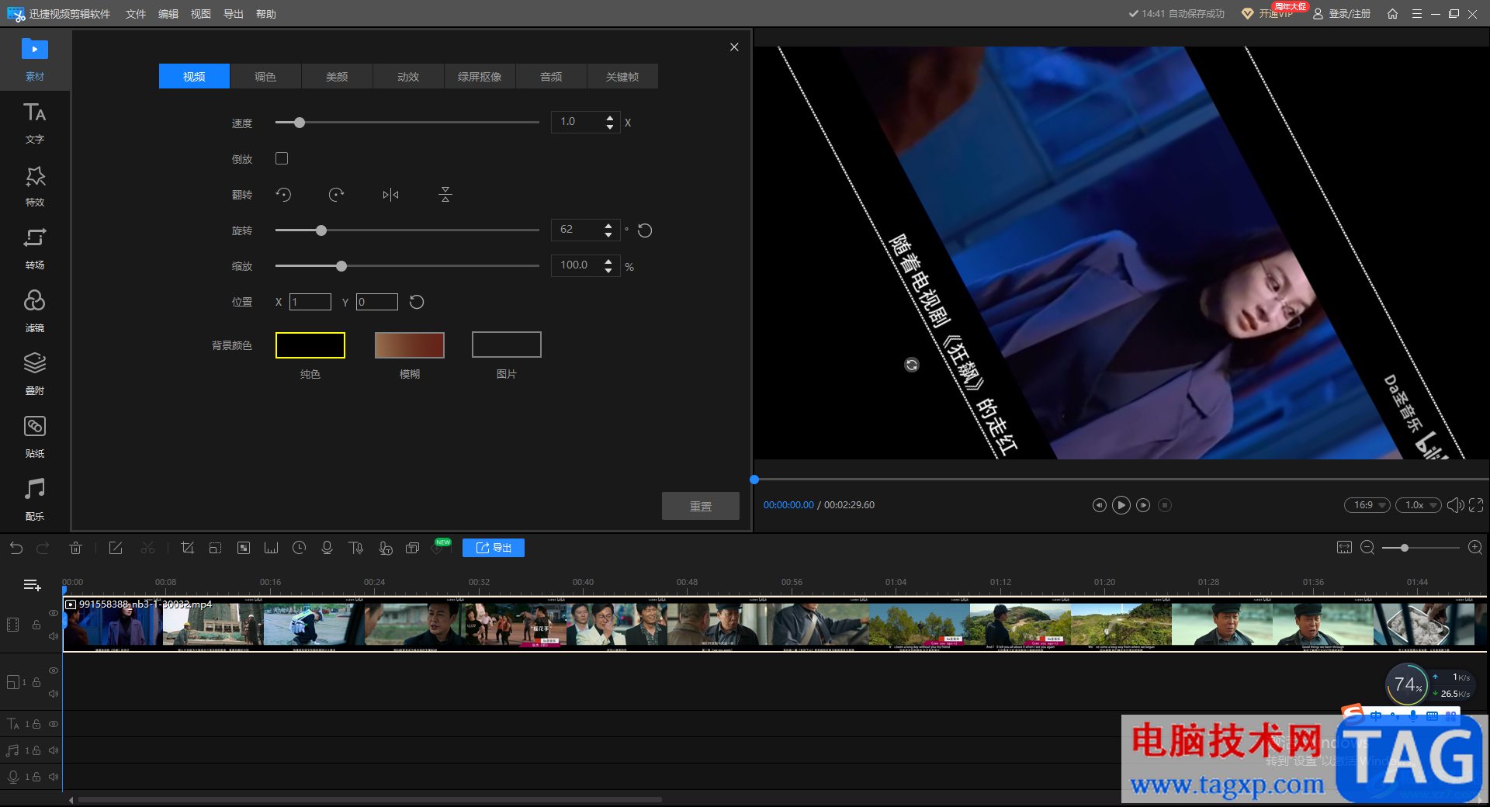
Task: Open the 16:9 aspect ratio dropdown
Action: [1369, 505]
